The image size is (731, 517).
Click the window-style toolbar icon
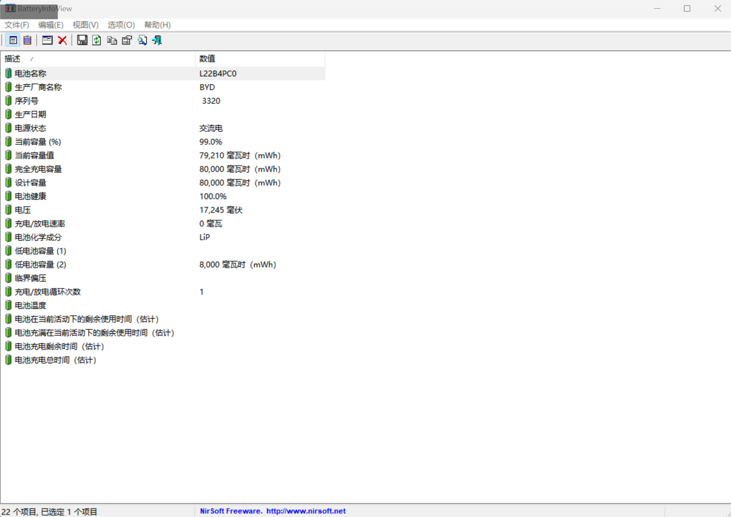pos(47,40)
